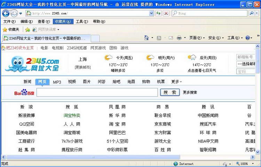Click the Read Mail envelope icon
261x167 pixels.
(171, 38)
